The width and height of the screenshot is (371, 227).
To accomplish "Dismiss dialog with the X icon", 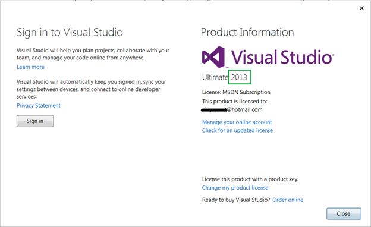I will coord(361,8).
